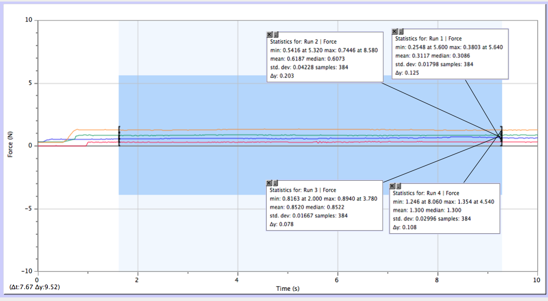The image size is (548, 301).
Task: Click the y-axis tick label -5
Action: pos(29,209)
